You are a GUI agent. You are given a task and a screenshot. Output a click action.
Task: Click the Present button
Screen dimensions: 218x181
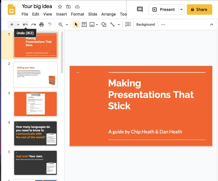[x=163, y=10]
